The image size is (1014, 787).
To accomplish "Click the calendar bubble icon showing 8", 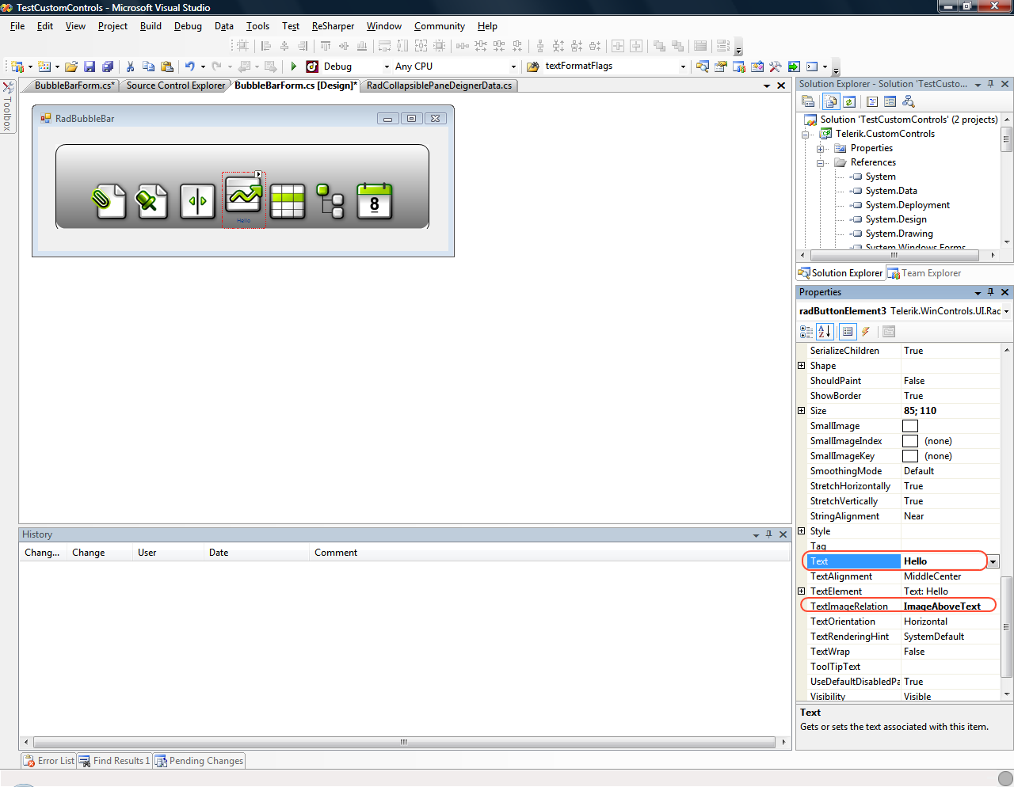I will click(374, 201).
